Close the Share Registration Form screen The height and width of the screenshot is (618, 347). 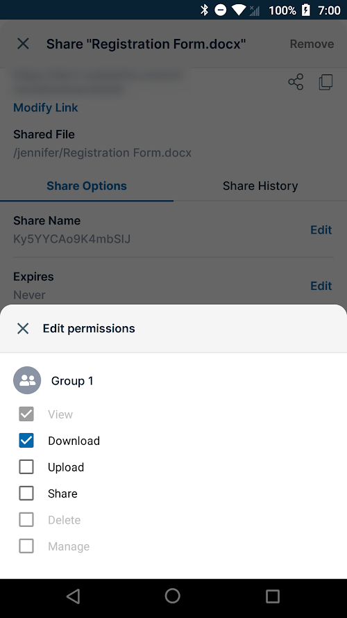[23, 44]
